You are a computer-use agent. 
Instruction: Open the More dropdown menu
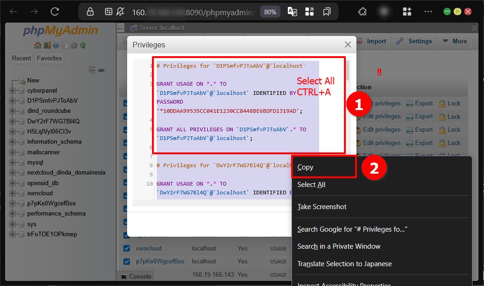pyautogui.click(x=455, y=41)
